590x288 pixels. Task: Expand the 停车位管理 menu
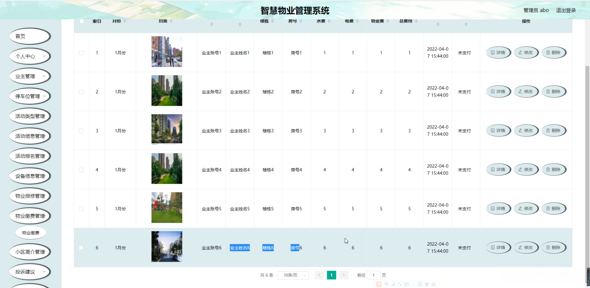pos(30,96)
